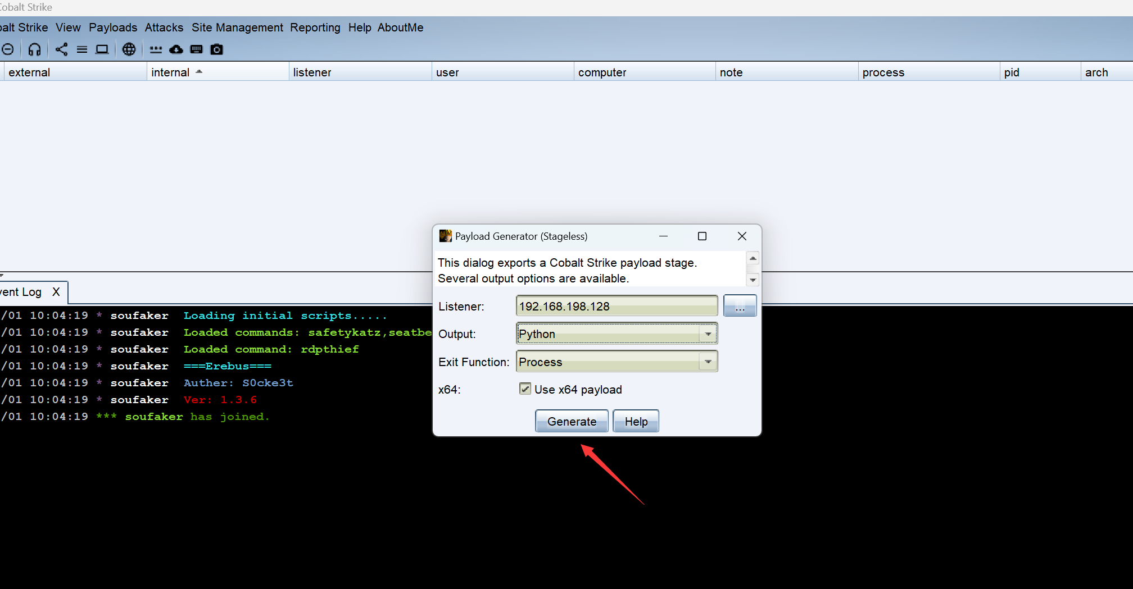Sort by the external column header
This screenshot has width=1133, height=589.
(x=75, y=72)
